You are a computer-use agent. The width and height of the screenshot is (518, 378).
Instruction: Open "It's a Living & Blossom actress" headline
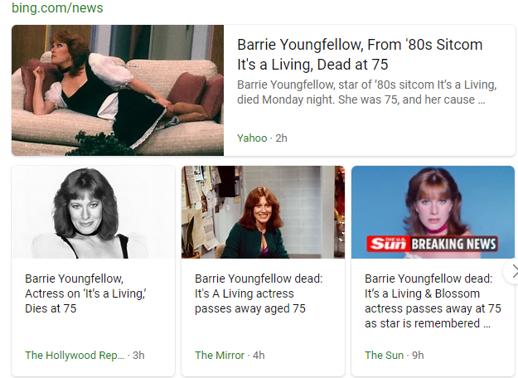(x=433, y=301)
